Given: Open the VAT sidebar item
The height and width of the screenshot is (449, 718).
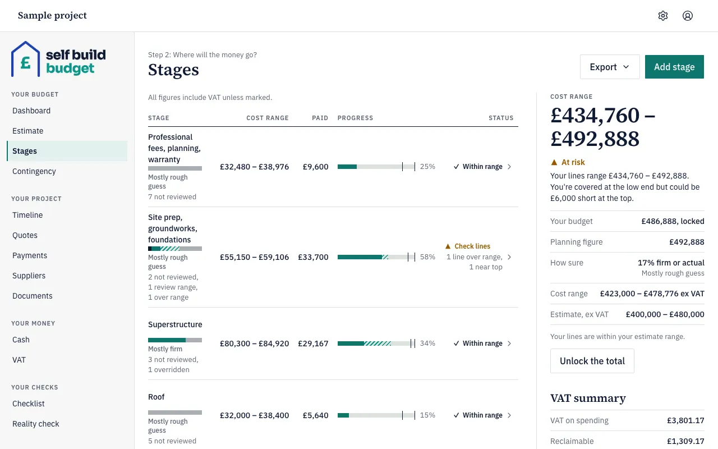Looking at the screenshot, I should click(x=67, y=360).
